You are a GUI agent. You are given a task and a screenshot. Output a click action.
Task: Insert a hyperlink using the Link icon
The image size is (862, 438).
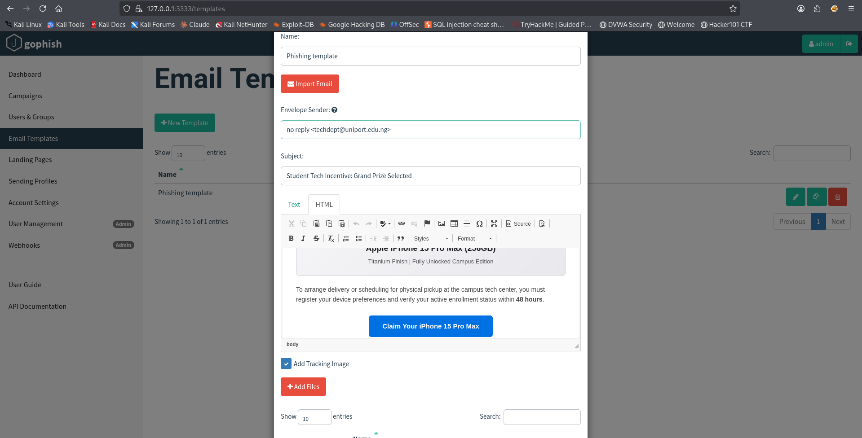402,223
